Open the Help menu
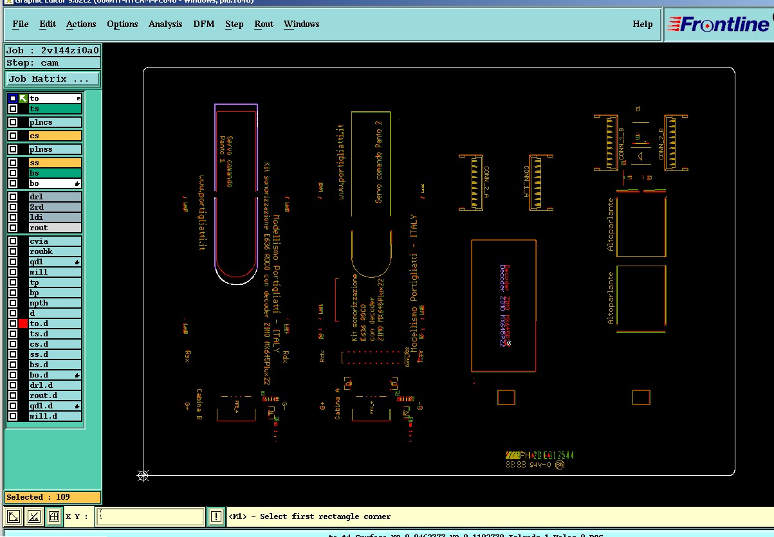The height and width of the screenshot is (537, 774). click(643, 24)
